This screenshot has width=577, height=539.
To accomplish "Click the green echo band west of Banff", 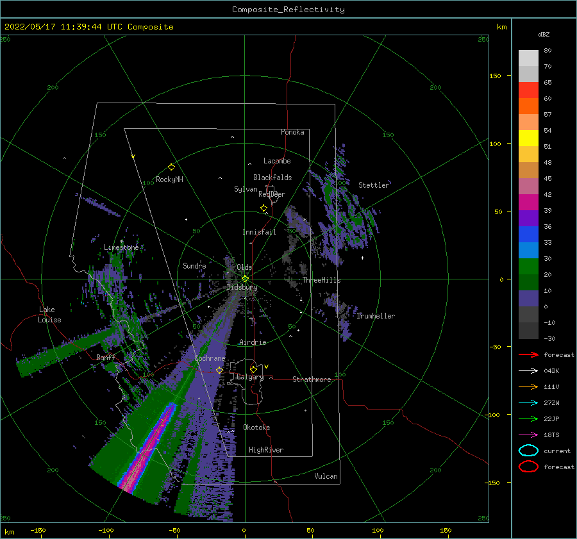I will [x=66, y=351].
